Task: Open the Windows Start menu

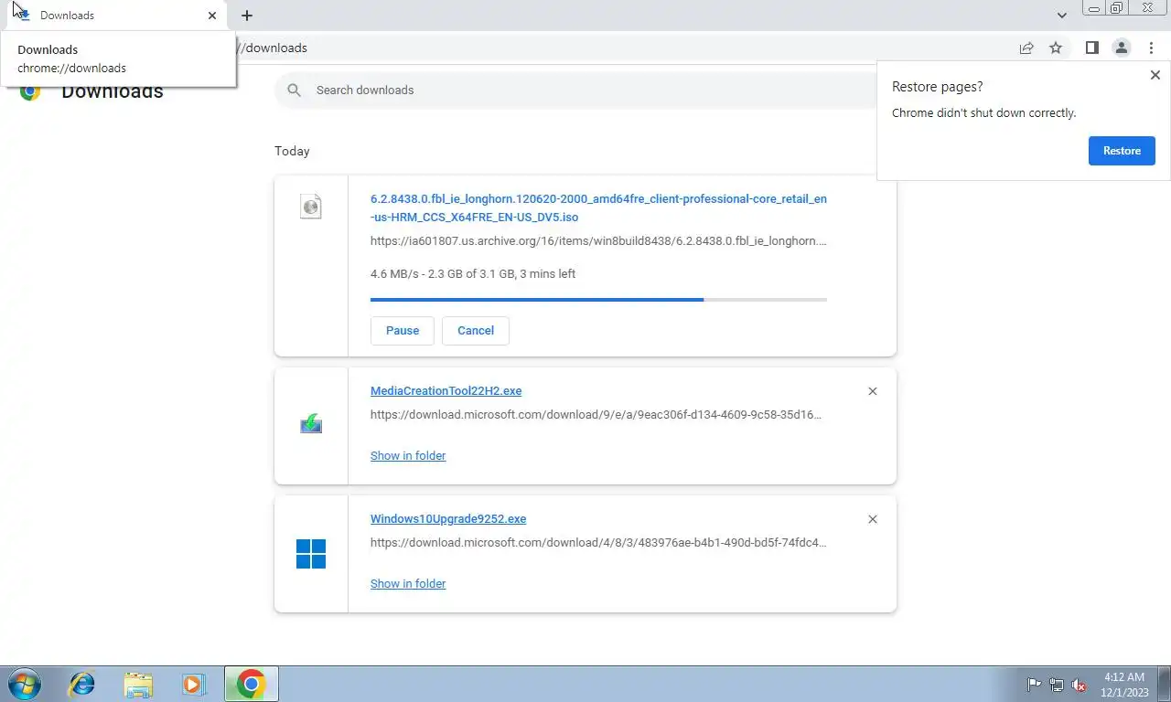Action: (26, 684)
